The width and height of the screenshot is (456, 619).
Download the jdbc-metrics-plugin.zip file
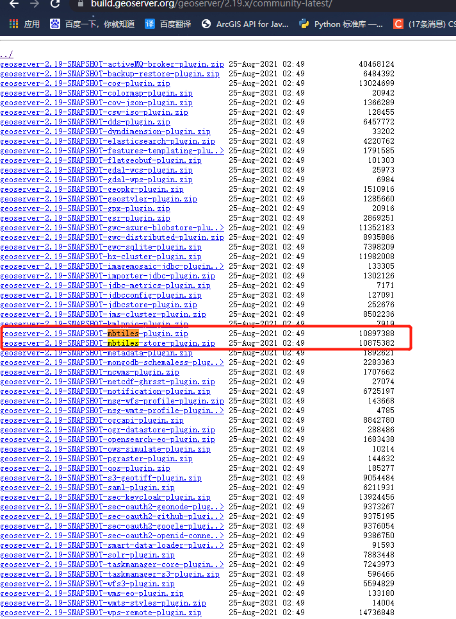pyautogui.click(x=105, y=285)
